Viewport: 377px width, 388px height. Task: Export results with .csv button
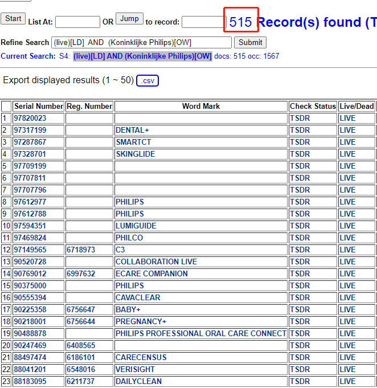coord(147,80)
